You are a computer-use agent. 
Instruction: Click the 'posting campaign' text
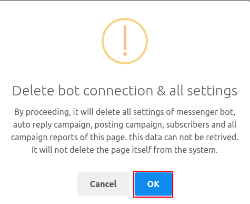point(129,125)
